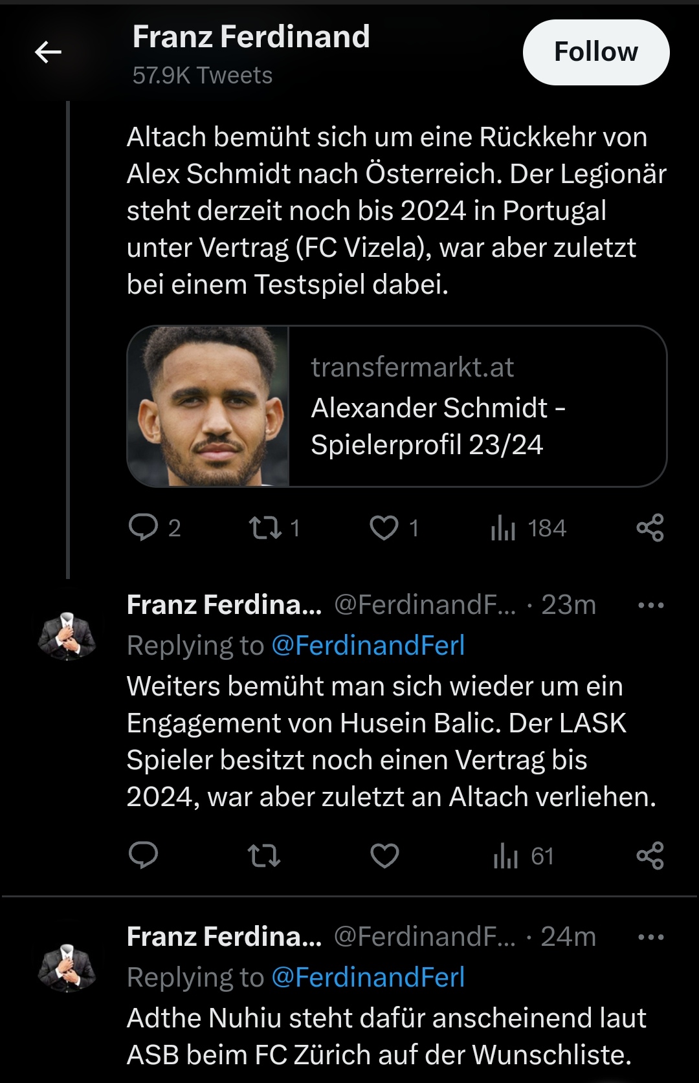Open more options on the 24m tweet
This screenshot has height=1083, width=699.
tap(650, 937)
